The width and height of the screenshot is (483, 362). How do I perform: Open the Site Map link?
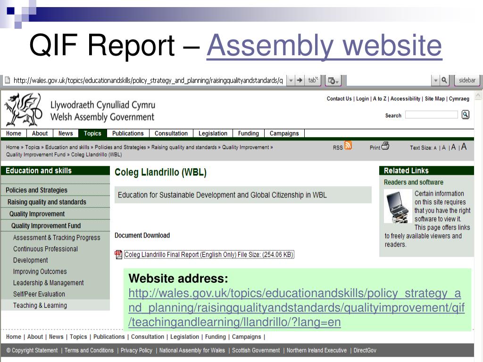click(x=434, y=99)
